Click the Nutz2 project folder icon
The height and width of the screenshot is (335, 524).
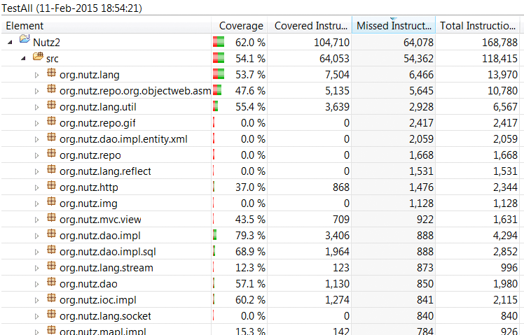tap(25, 41)
